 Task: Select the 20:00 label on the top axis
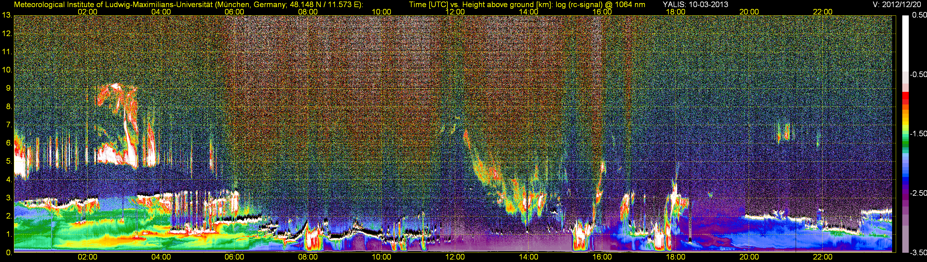click(x=749, y=12)
